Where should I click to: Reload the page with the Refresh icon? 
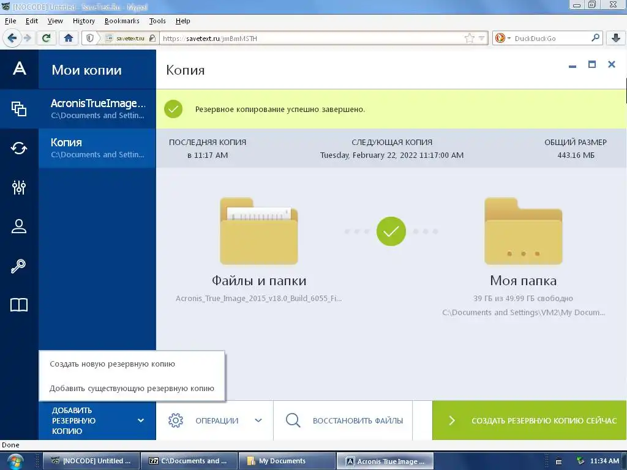coord(47,38)
